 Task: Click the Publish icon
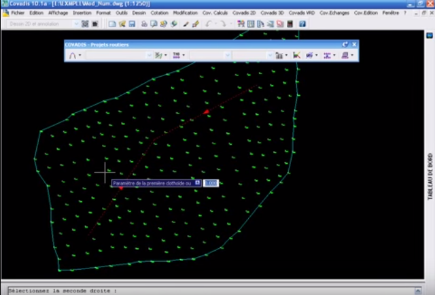164,24
